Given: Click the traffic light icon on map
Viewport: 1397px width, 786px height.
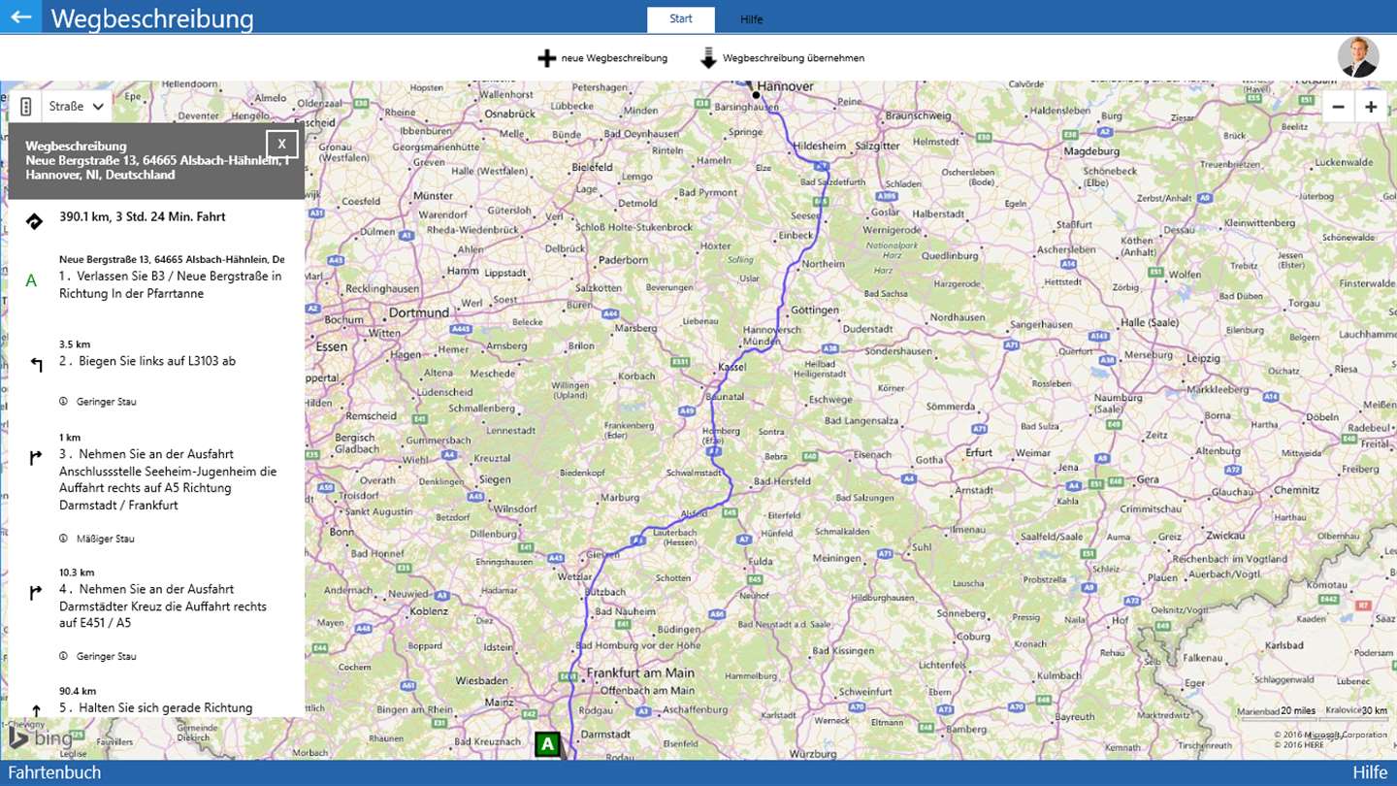Looking at the screenshot, I should point(26,107).
